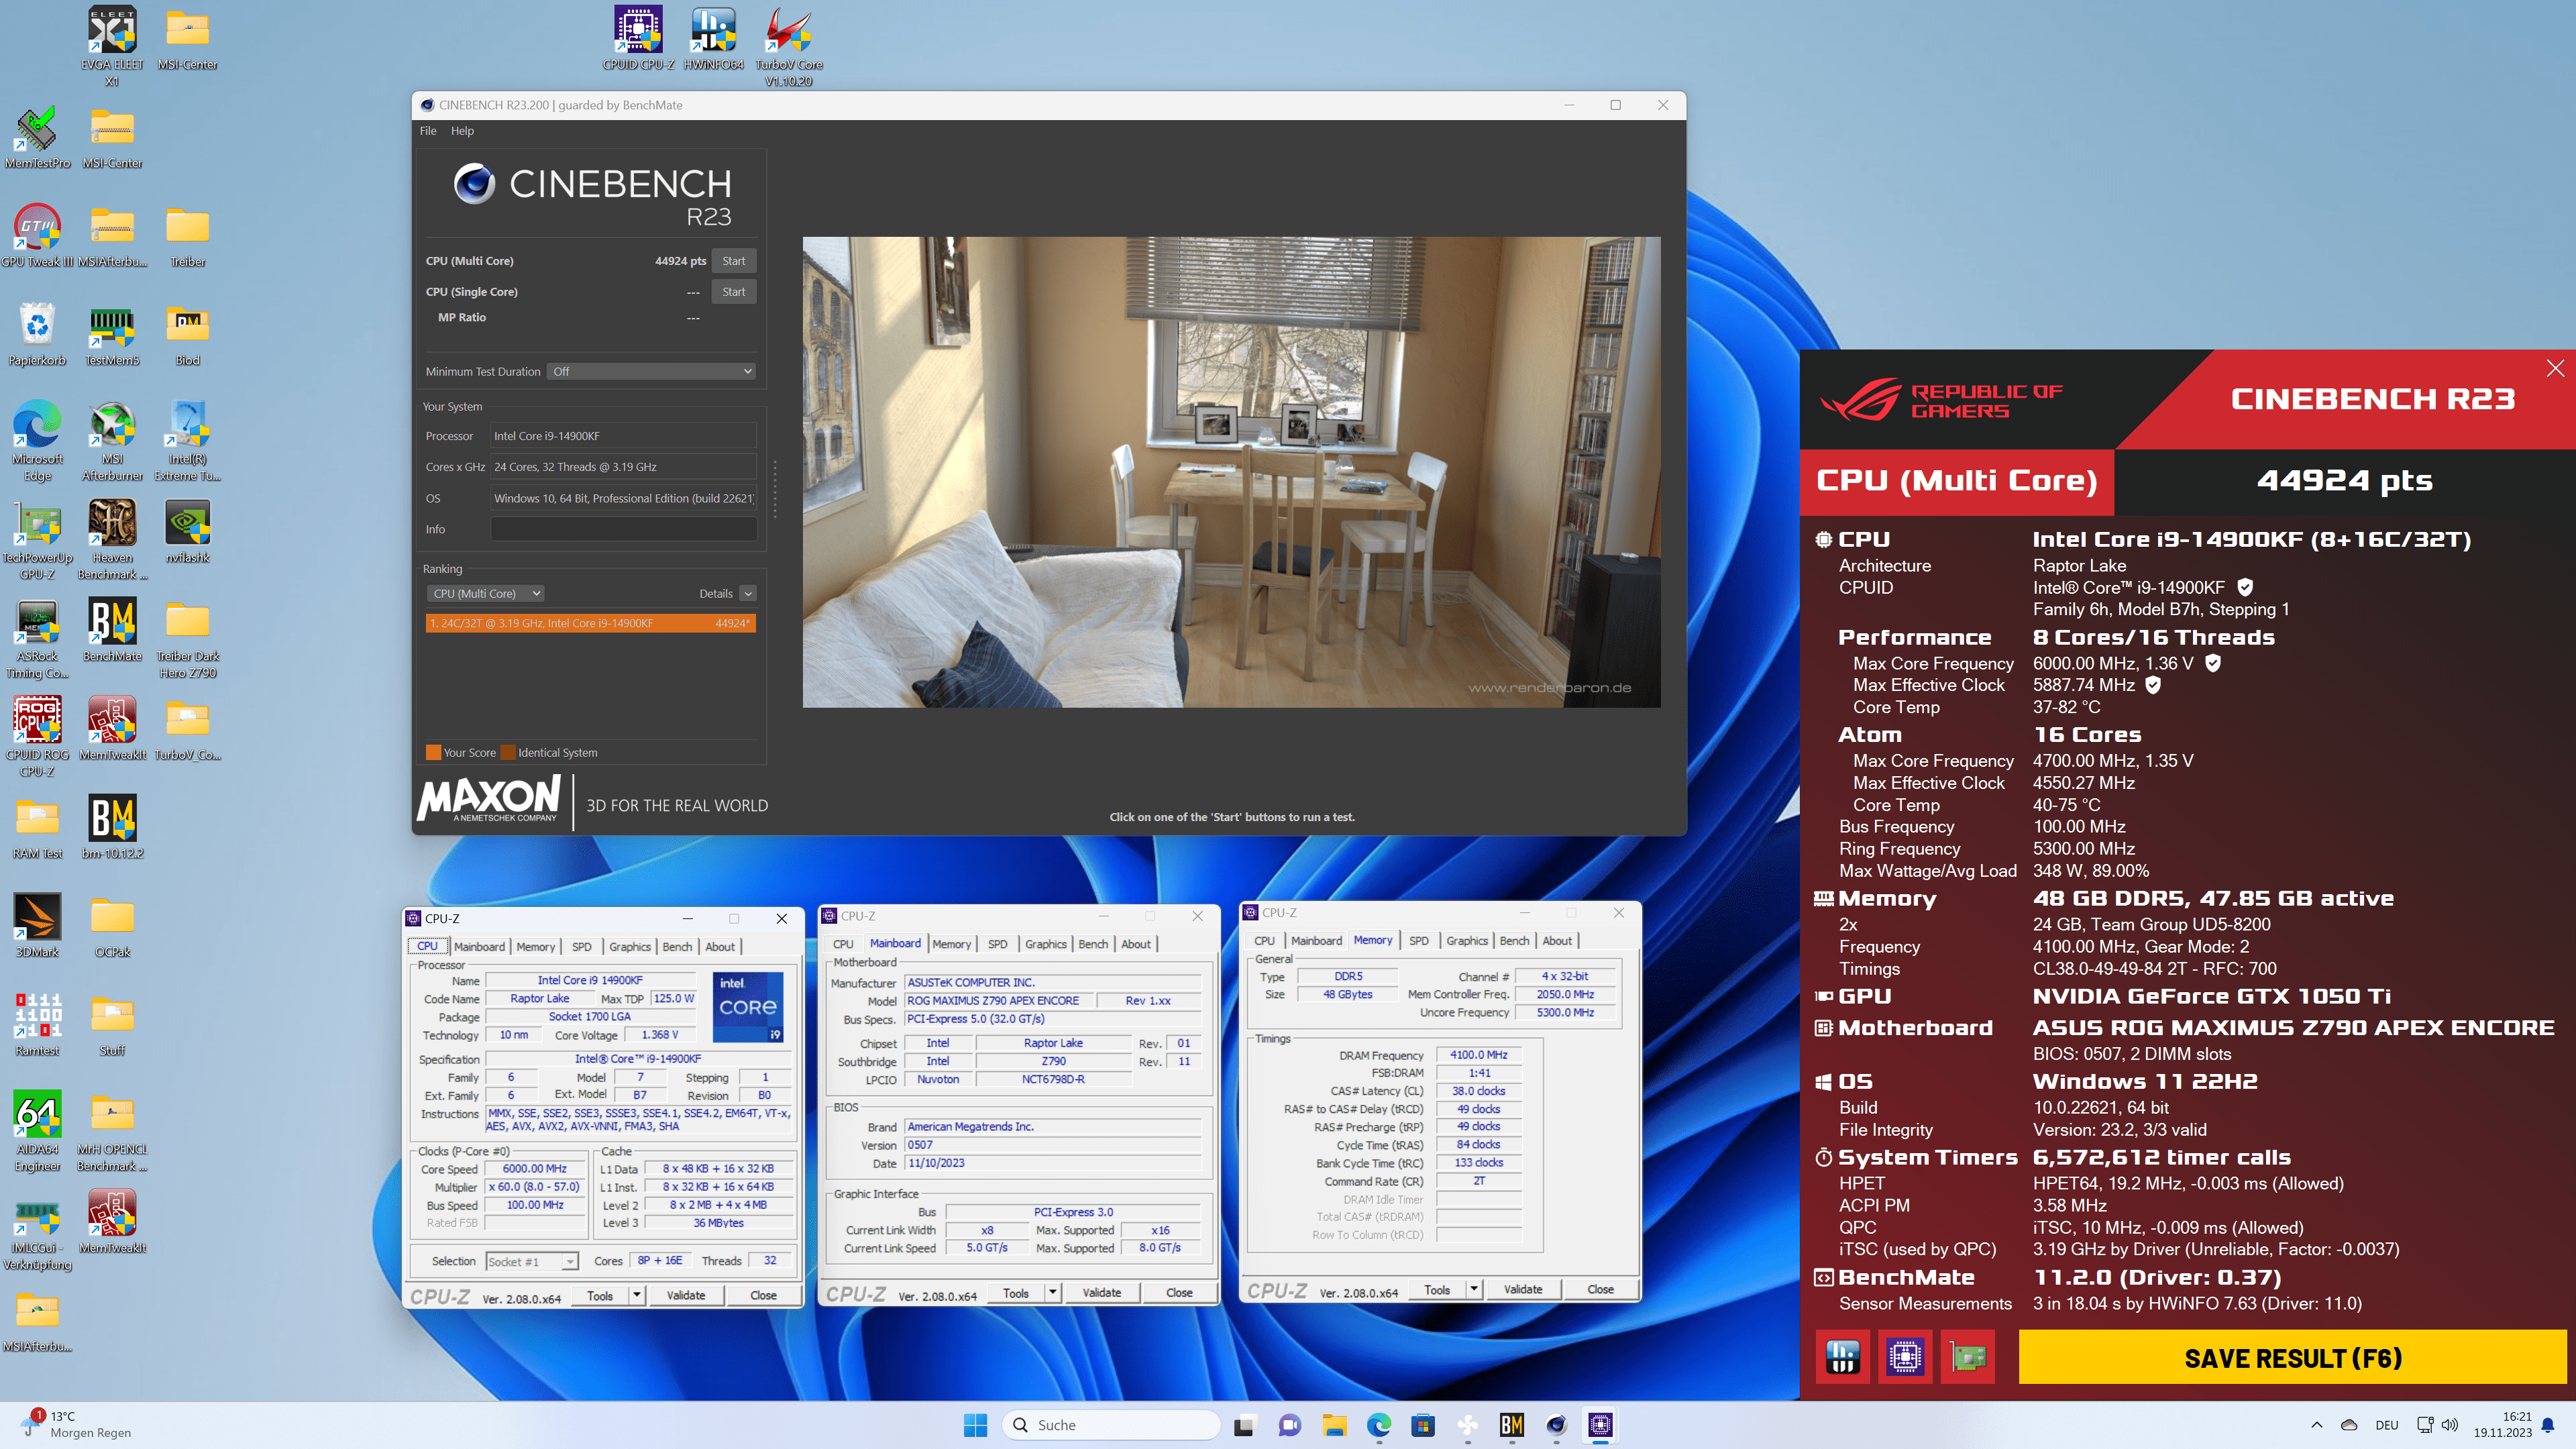Open the Help menu in Cinebench
The height and width of the screenshot is (1449, 2576).
[x=462, y=131]
